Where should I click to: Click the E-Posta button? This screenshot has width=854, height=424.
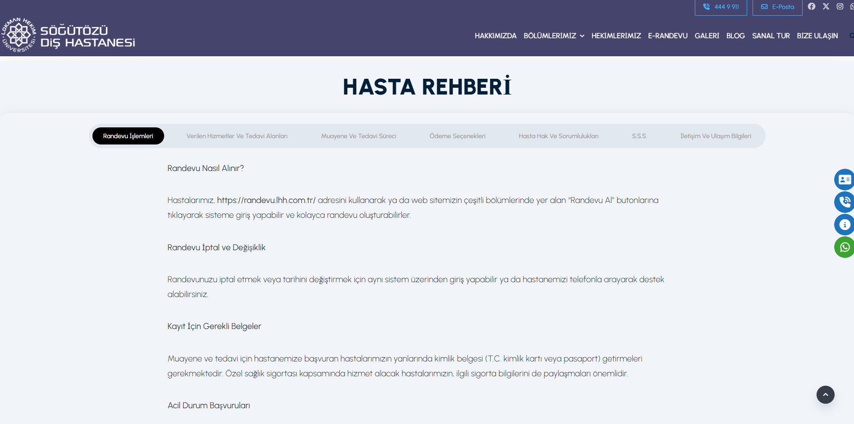(777, 7)
